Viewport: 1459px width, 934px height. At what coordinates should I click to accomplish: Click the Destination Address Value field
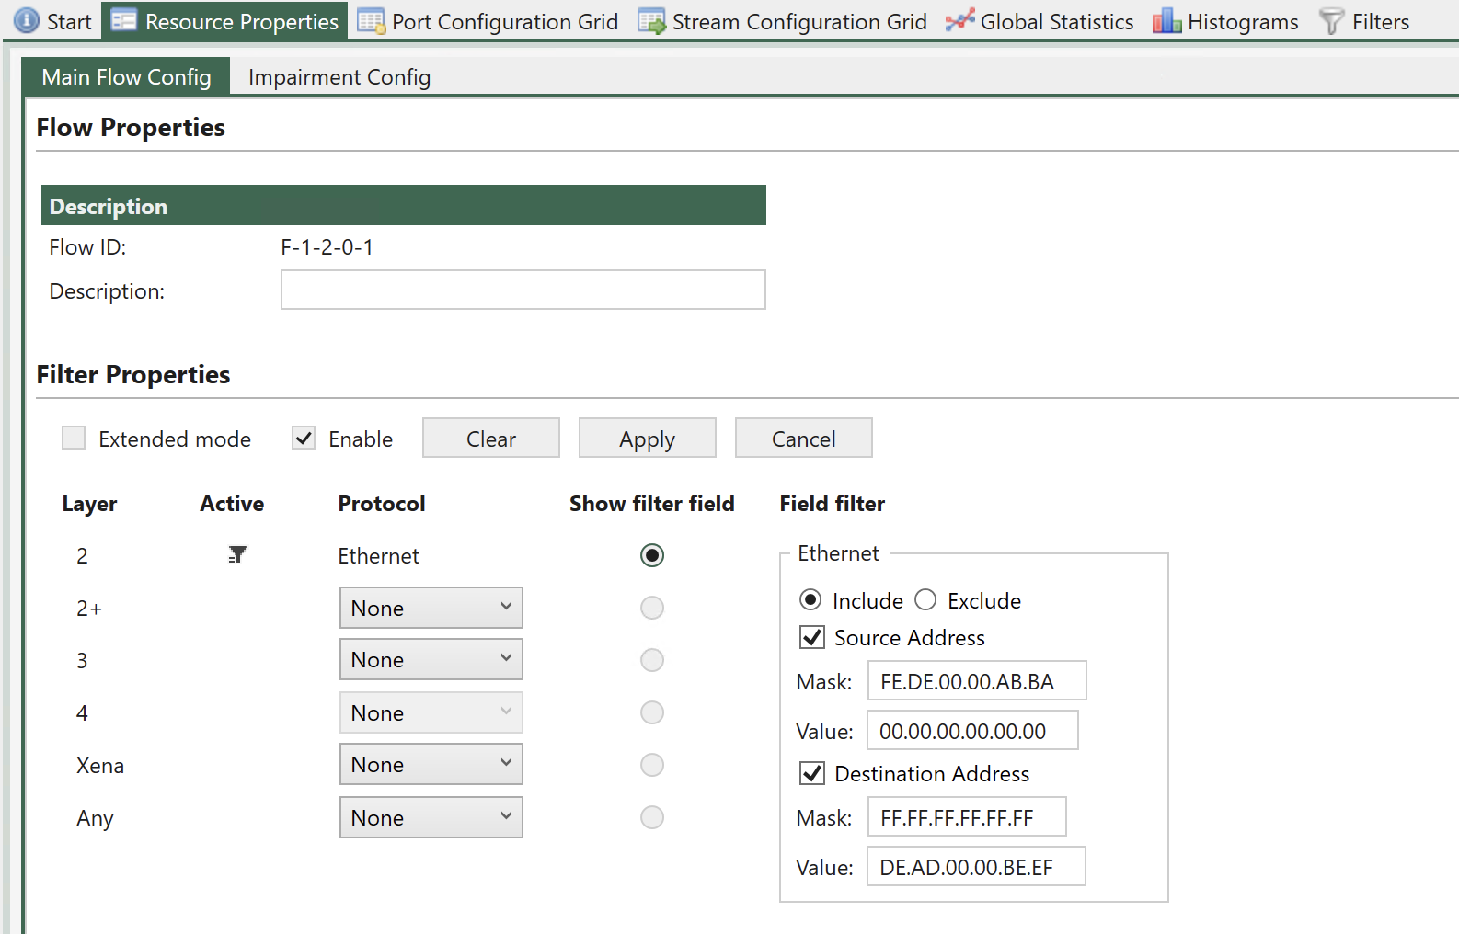[x=976, y=866]
